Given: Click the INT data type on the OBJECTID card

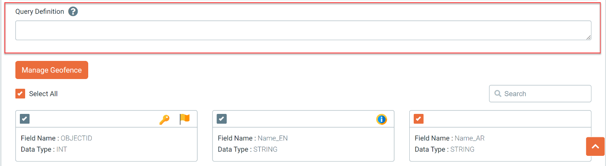Looking at the screenshot, I should (x=61, y=149).
